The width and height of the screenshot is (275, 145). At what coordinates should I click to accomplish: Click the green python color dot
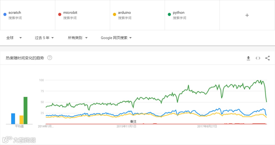[x=169, y=14]
